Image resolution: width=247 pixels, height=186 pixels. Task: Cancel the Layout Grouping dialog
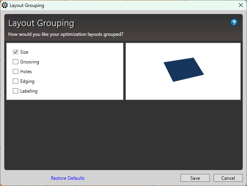tap(228, 178)
